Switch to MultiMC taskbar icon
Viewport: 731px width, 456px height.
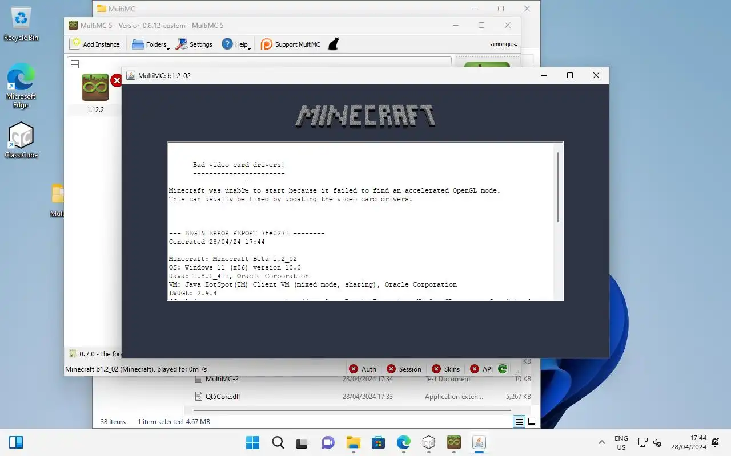[x=454, y=442]
